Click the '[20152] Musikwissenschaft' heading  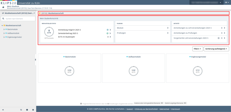[x=53, y=13]
